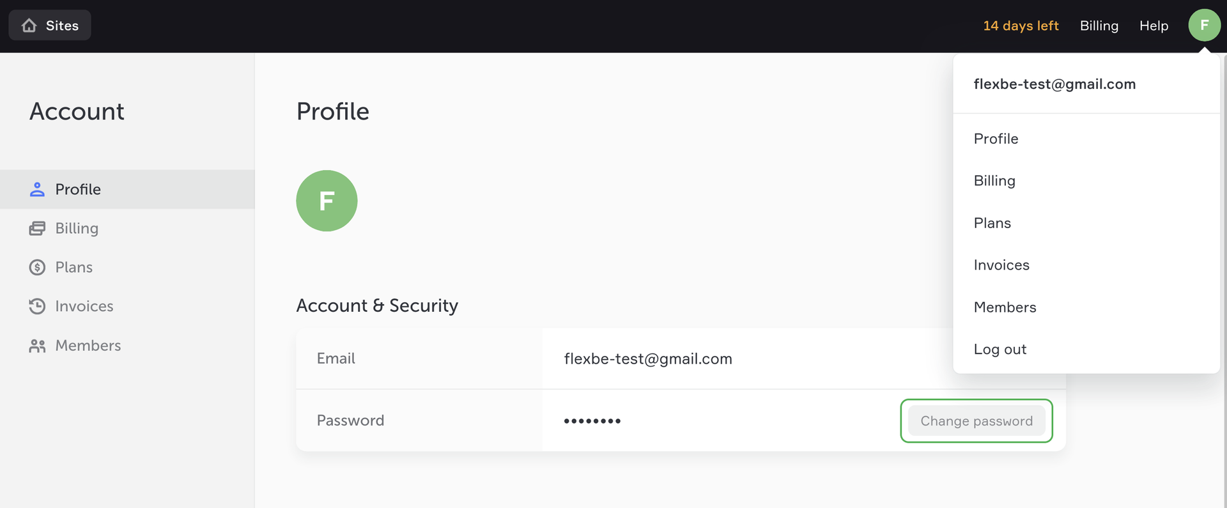Click the Billing card icon in sidebar

click(37, 228)
